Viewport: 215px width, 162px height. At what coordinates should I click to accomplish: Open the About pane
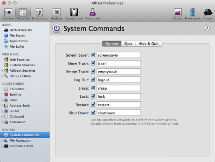[208, 14]
